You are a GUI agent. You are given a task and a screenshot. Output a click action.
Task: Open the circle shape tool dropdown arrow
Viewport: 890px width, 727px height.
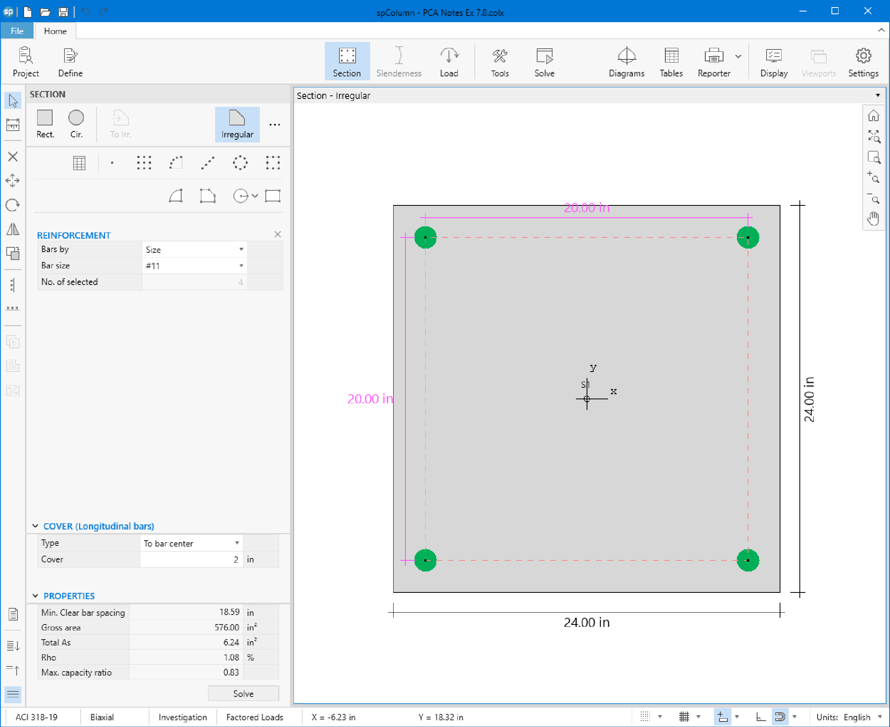click(x=255, y=196)
